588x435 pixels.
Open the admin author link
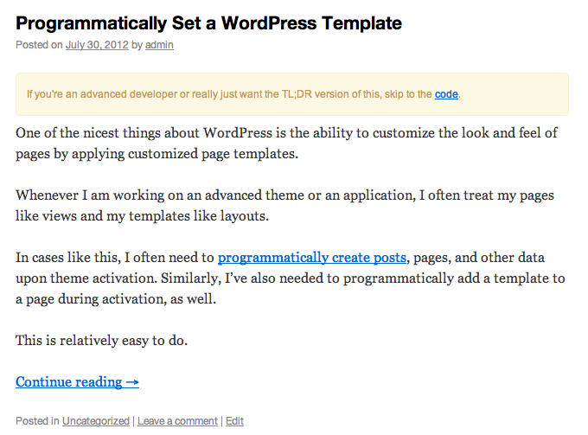click(x=159, y=45)
